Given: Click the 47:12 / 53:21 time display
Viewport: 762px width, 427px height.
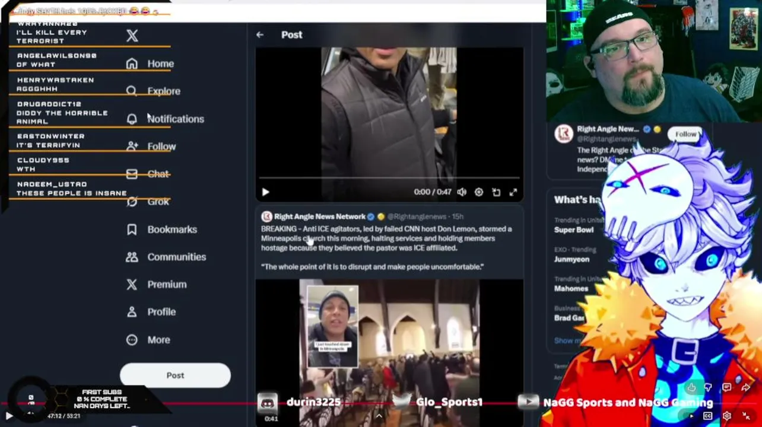Looking at the screenshot, I should [x=63, y=416].
